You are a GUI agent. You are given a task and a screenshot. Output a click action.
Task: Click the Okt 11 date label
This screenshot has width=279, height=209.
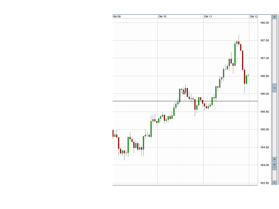tap(208, 17)
